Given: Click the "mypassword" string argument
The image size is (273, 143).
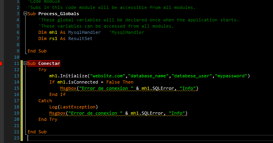Looking at the screenshot, I should [x=231, y=76].
